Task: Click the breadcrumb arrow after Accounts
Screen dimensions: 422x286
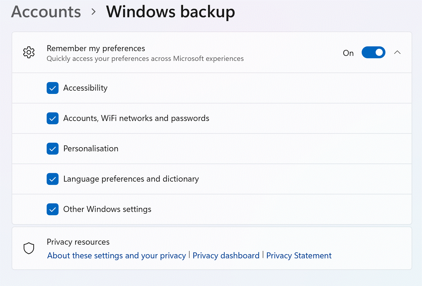Action: (x=93, y=12)
